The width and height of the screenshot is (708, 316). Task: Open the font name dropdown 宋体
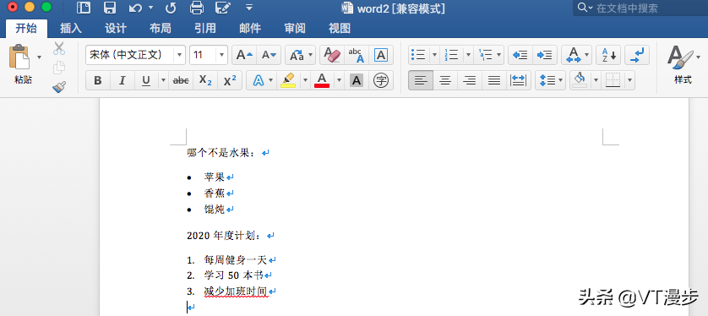tap(180, 55)
